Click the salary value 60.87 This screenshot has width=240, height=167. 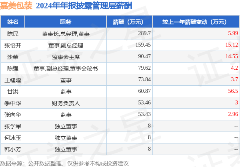[144, 91]
